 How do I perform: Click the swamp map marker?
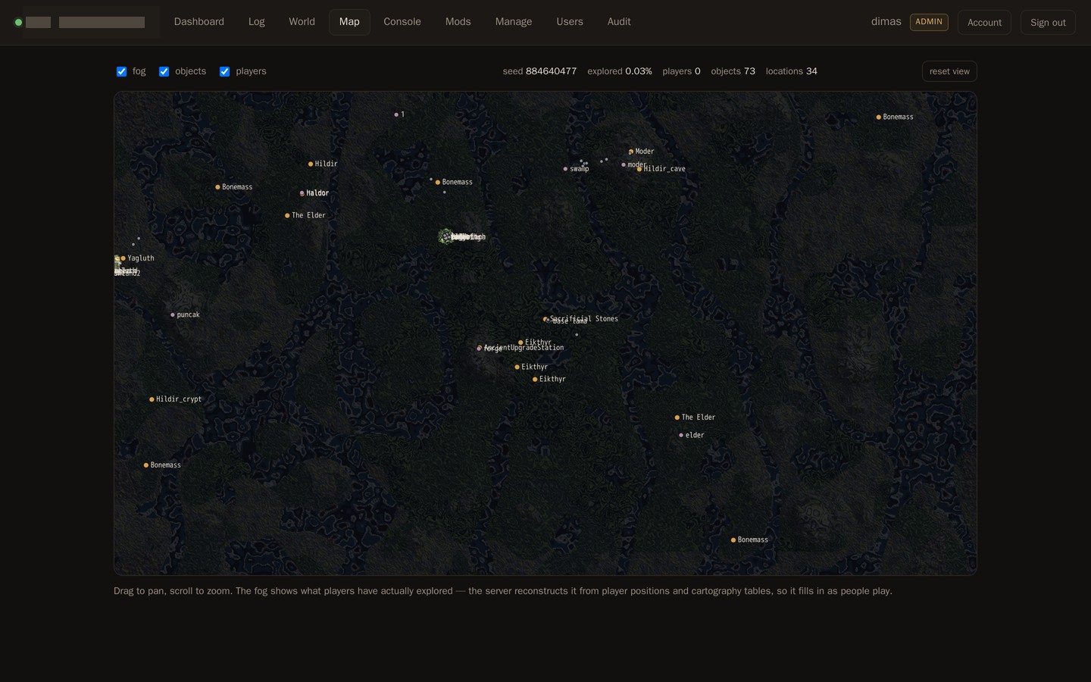(565, 169)
